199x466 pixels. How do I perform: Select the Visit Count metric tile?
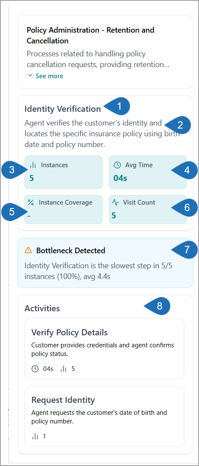[148, 209]
